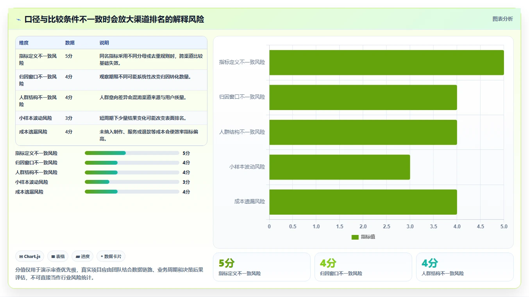Click the 人群结构不一致风险 chart bar

click(363, 132)
